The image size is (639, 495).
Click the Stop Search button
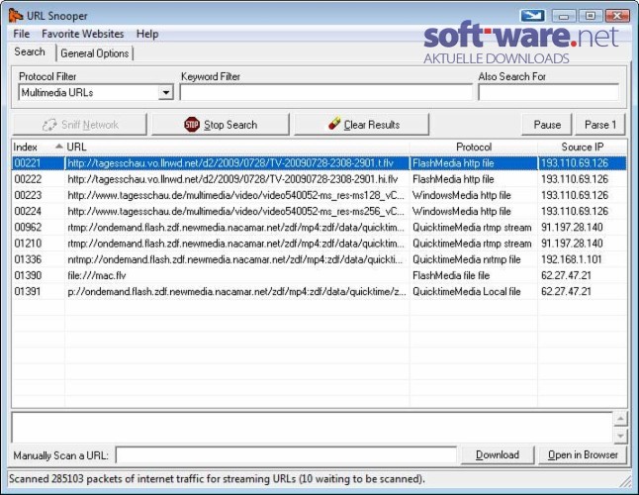[221, 125]
